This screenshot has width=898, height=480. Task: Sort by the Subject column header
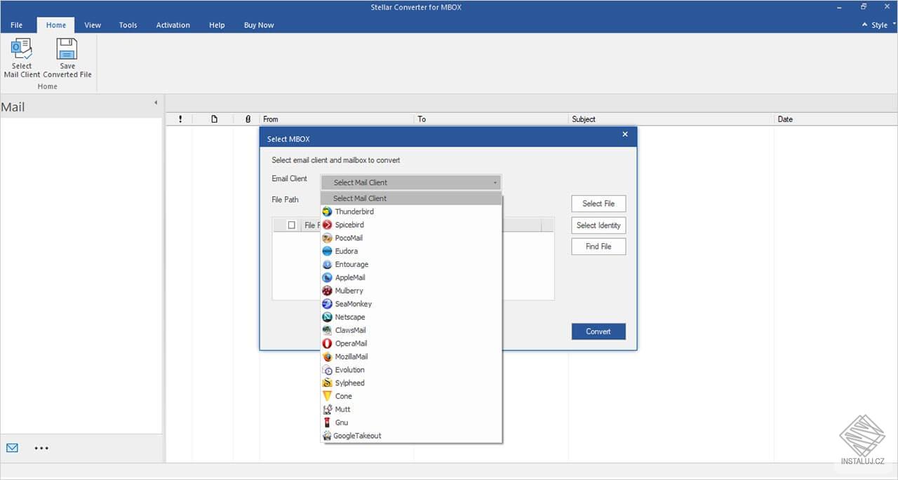click(671, 119)
